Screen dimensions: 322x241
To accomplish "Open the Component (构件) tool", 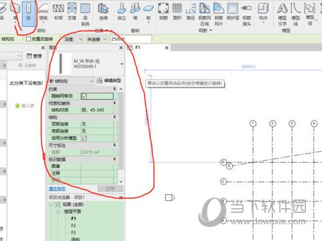I will point(263,13).
